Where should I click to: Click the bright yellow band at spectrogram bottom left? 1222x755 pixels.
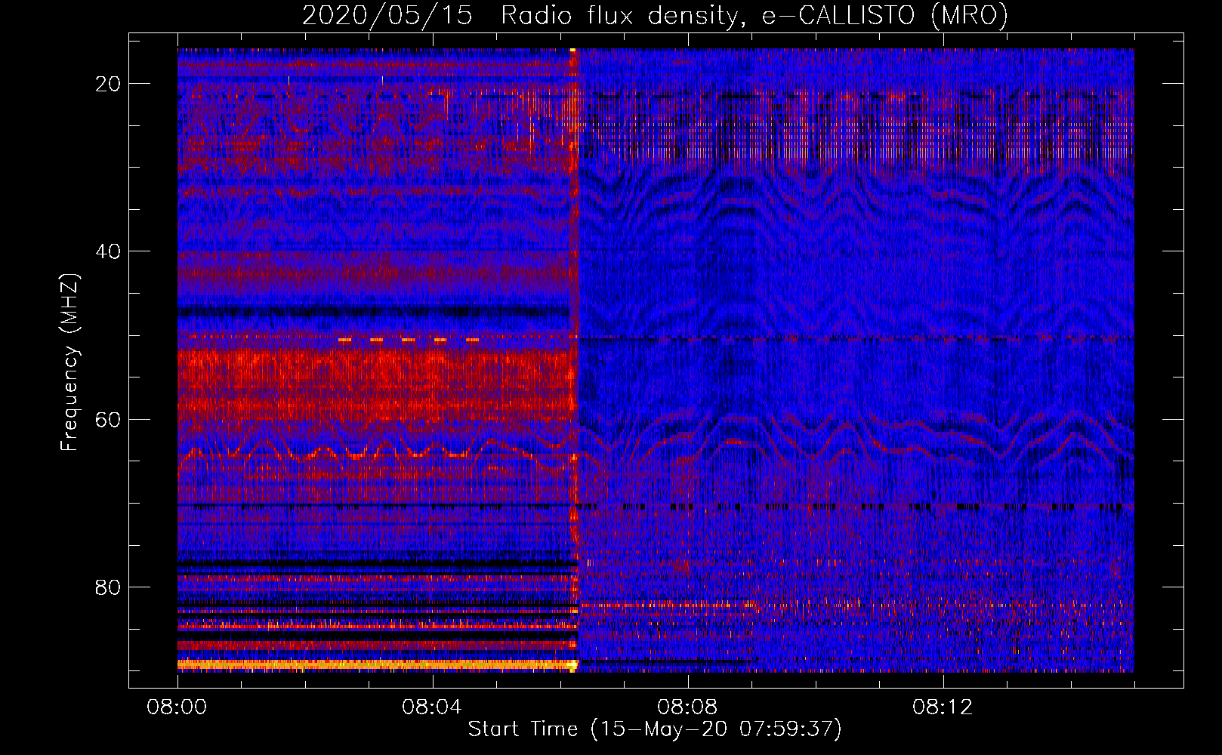376,664
